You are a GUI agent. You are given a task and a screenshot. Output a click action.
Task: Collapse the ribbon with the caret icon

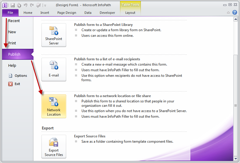tap(228, 13)
